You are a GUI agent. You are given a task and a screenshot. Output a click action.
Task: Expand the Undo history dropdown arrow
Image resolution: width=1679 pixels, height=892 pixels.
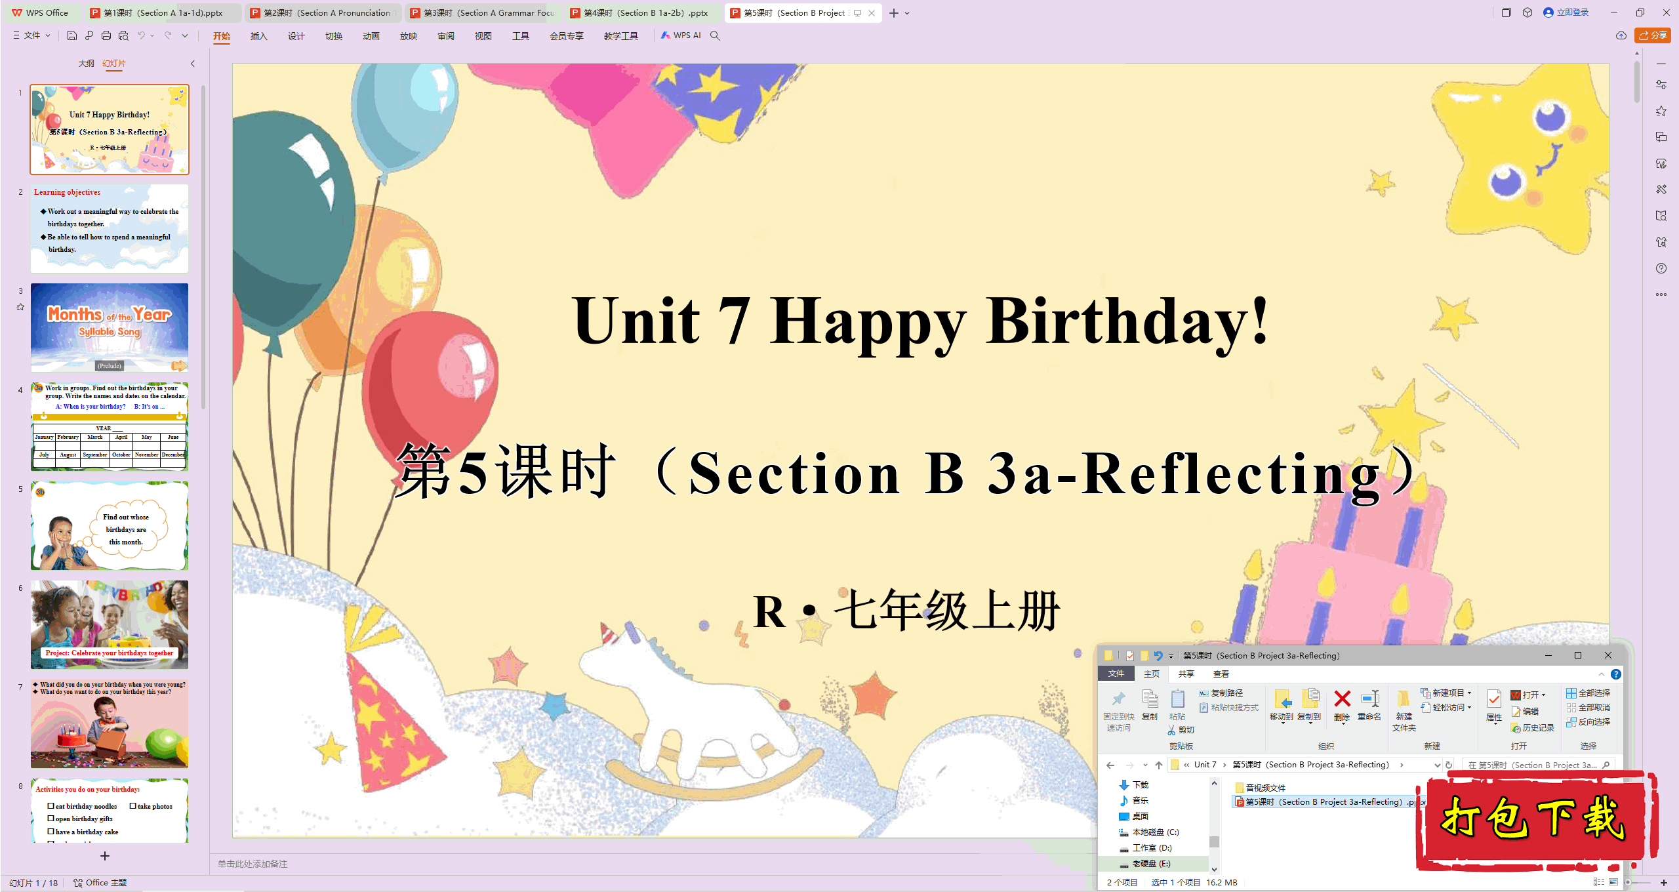pos(152,35)
